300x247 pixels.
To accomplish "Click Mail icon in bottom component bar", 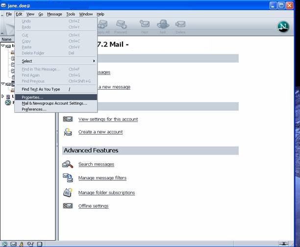I will (x=13, y=244).
